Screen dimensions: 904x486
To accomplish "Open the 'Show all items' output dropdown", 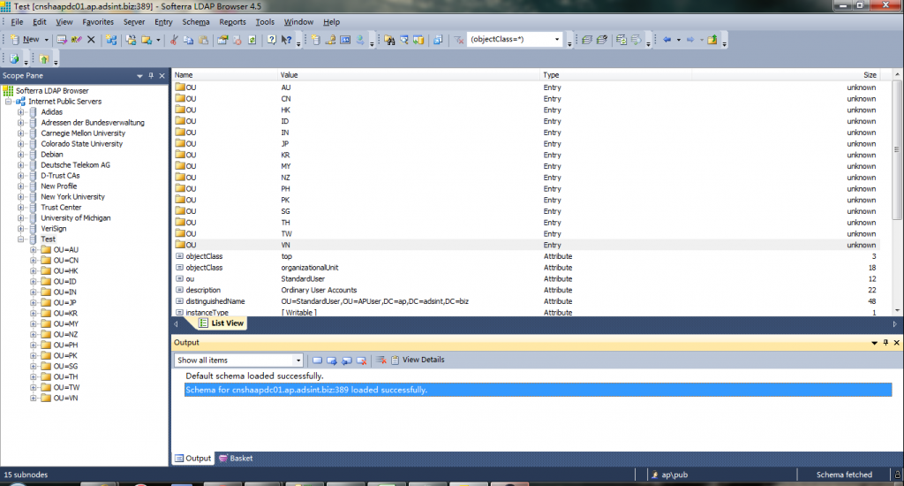I will click(x=298, y=361).
